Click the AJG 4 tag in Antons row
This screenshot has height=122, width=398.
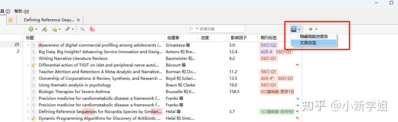[266, 52]
